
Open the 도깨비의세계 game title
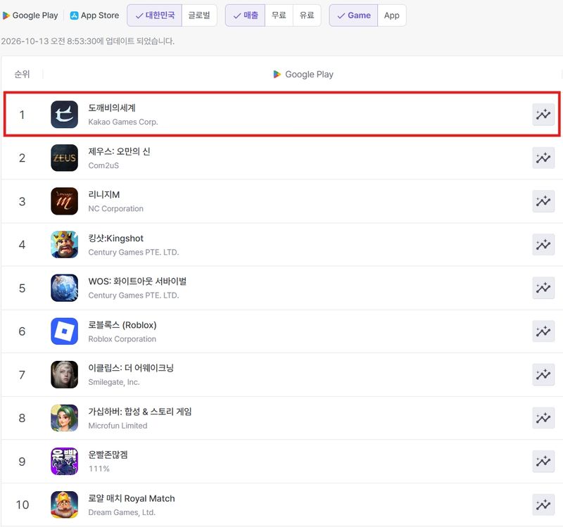pos(112,108)
